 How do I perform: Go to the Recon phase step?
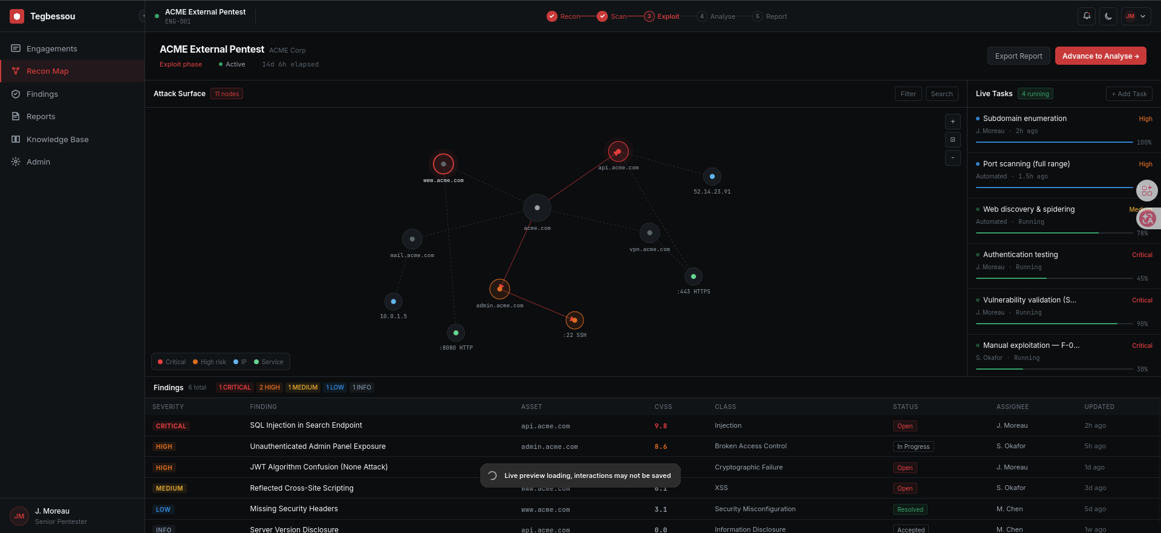tap(564, 16)
